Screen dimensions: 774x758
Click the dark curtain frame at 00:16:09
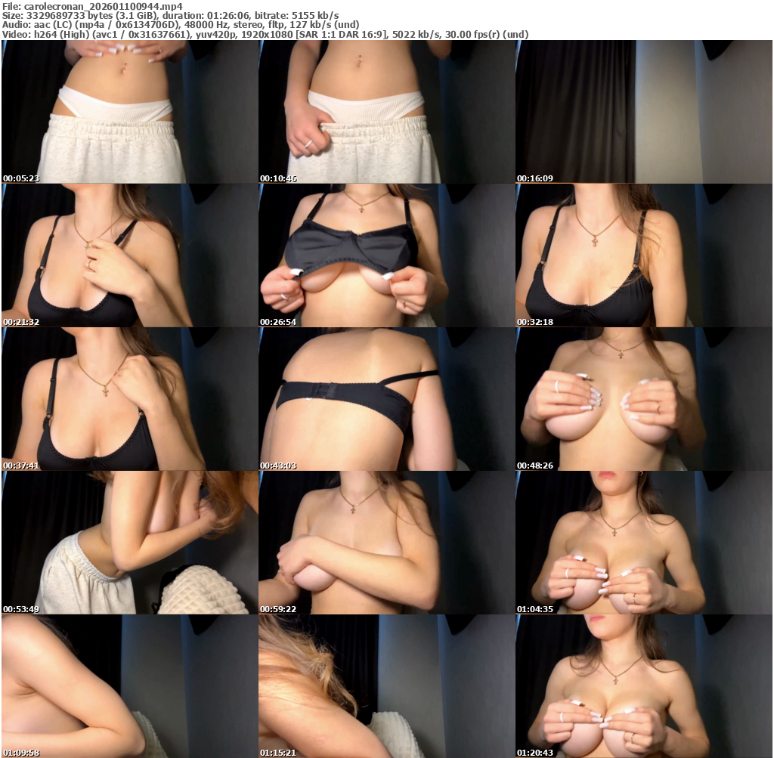[643, 111]
